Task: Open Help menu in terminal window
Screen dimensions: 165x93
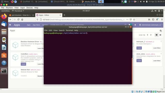Action: 76,30
